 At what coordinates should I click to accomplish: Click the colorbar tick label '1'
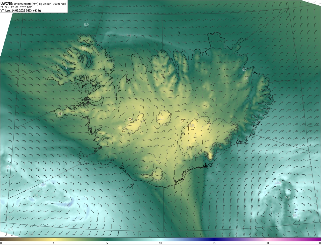[54, 243]
